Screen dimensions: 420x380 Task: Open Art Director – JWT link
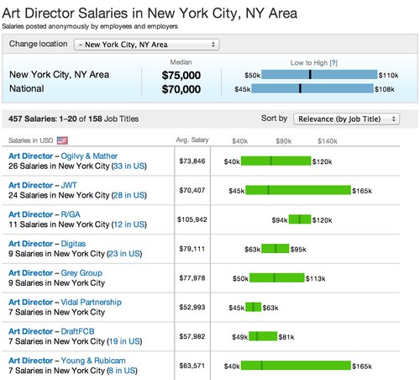43,185
